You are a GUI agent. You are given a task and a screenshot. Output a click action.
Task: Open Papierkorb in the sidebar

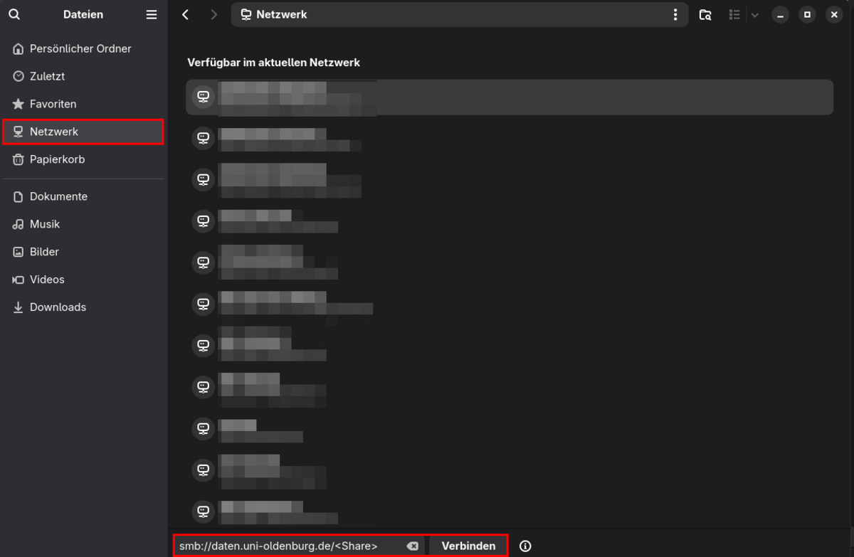coord(57,159)
